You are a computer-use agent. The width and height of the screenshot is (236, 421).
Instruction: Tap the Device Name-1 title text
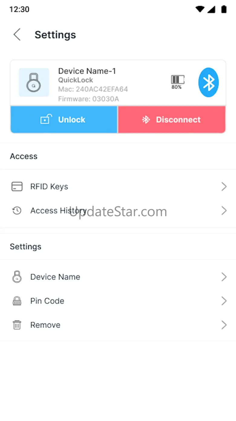click(x=87, y=71)
